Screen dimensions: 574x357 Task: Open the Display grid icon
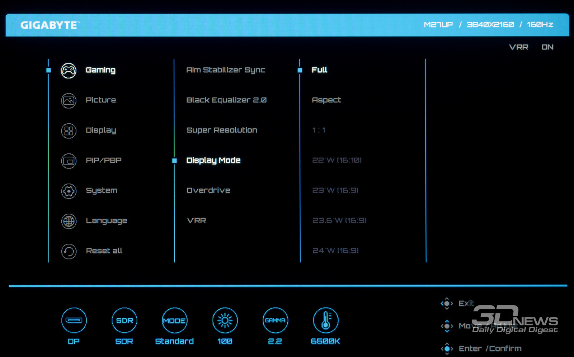pyautogui.click(x=69, y=131)
